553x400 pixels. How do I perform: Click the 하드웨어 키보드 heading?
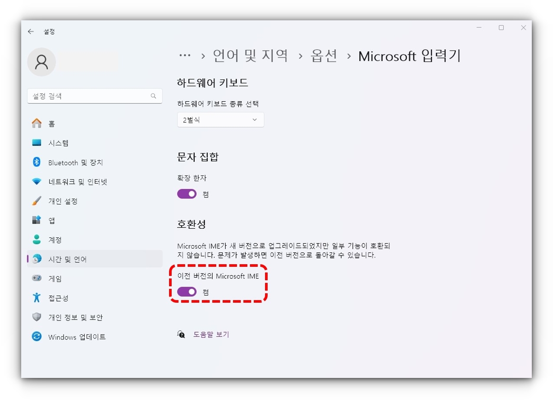[x=213, y=83]
